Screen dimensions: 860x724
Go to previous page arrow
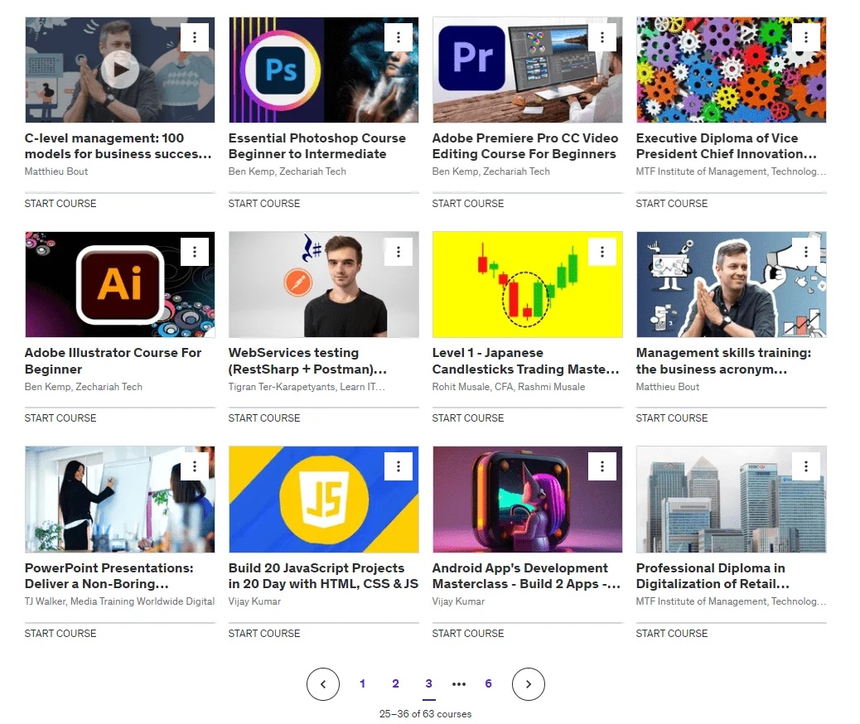coord(323,684)
